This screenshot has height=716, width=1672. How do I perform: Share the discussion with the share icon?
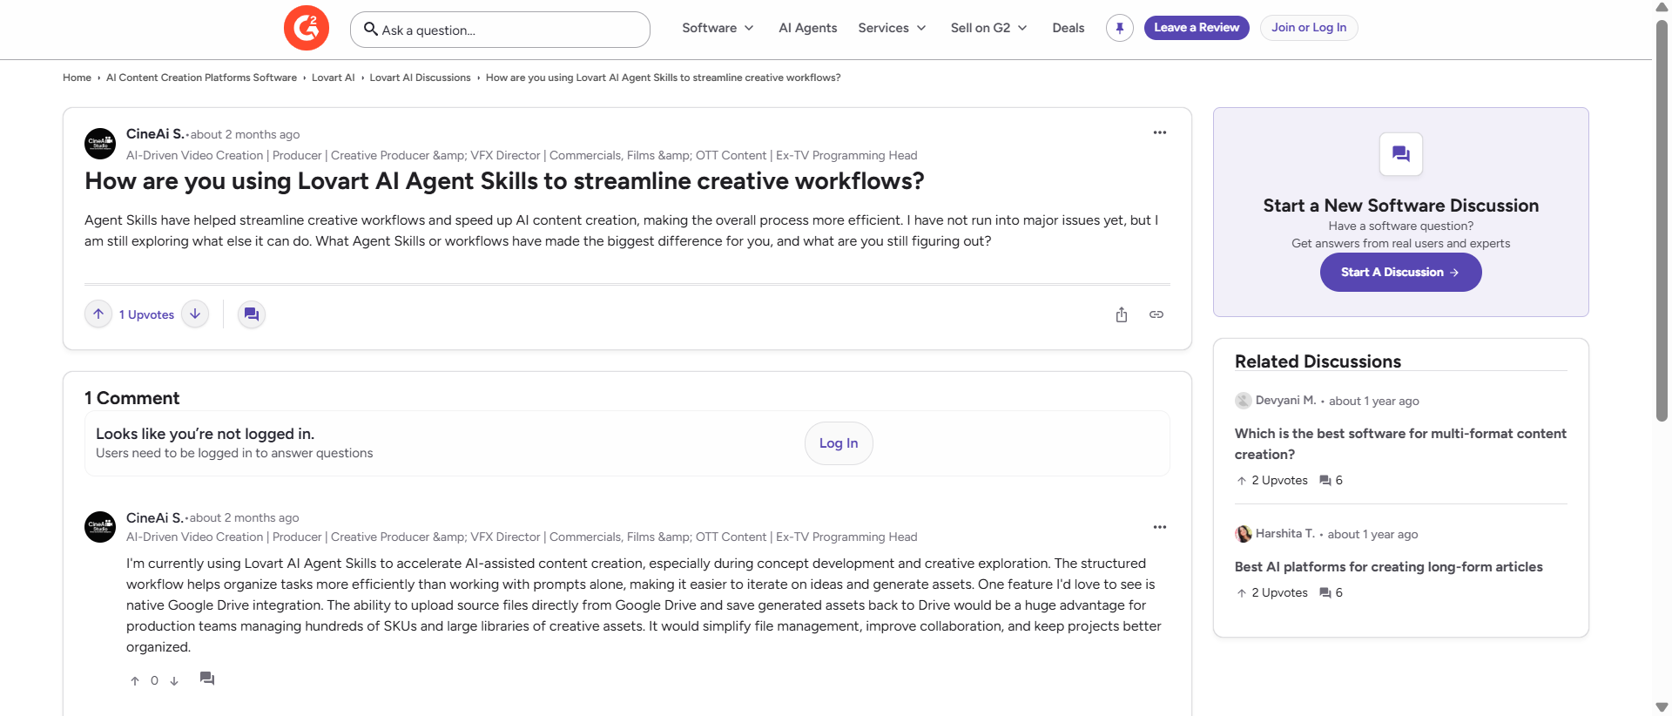tap(1122, 314)
